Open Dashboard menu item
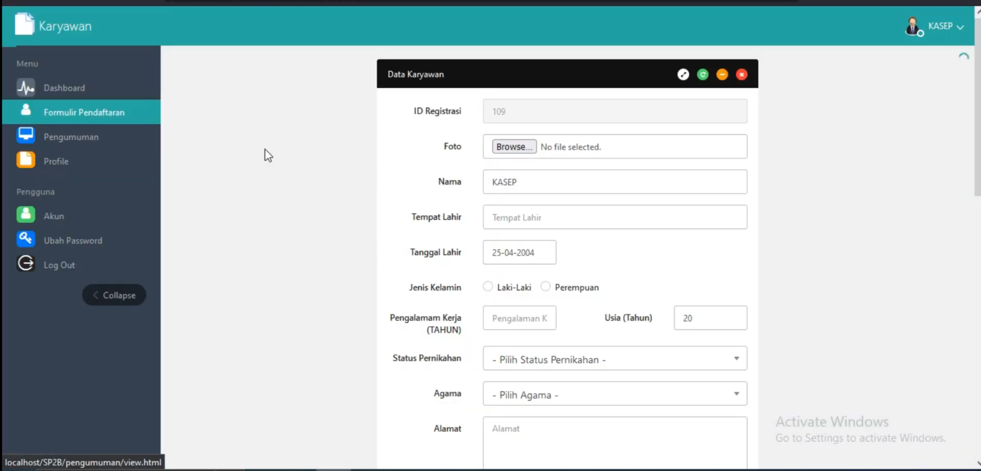Viewport: 981px width, 471px height. tap(81, 88)
